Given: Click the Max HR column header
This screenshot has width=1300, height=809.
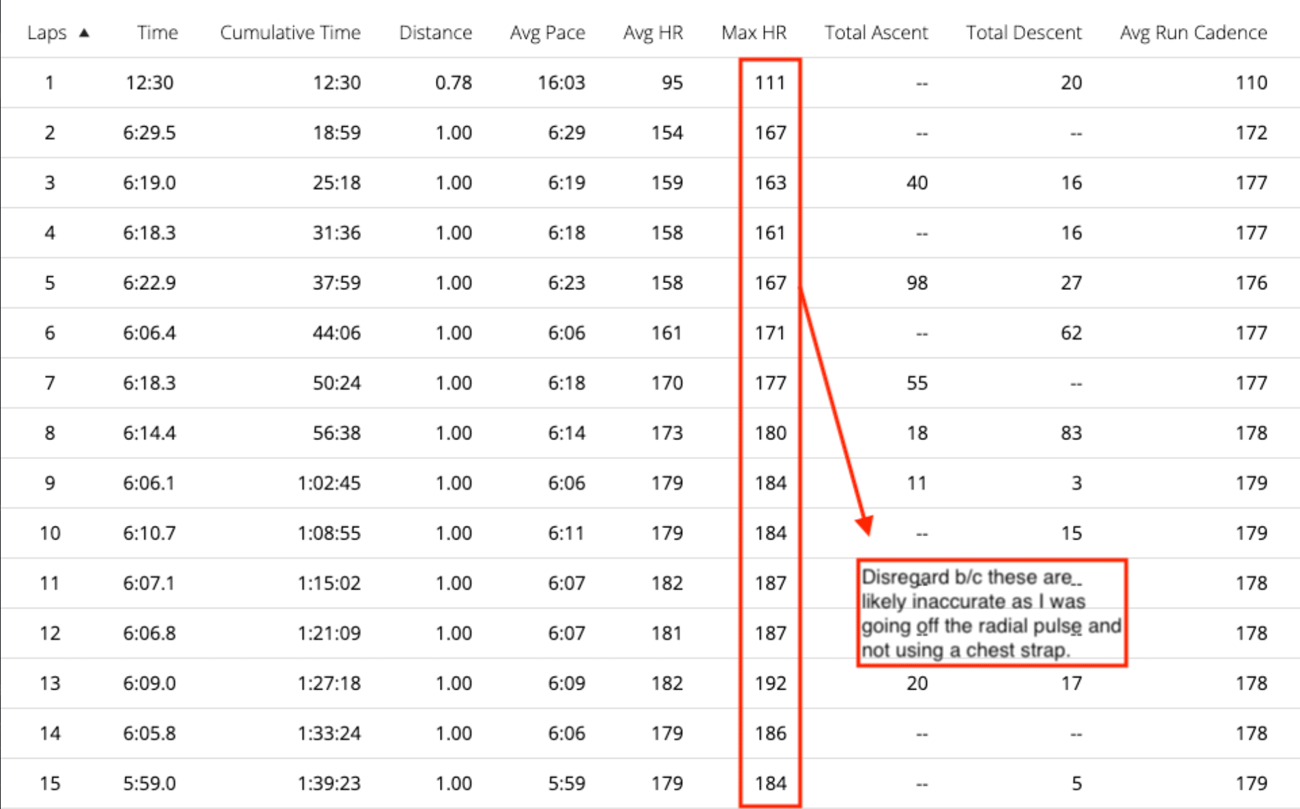Looking at the screenshot, I should [754, 32].
